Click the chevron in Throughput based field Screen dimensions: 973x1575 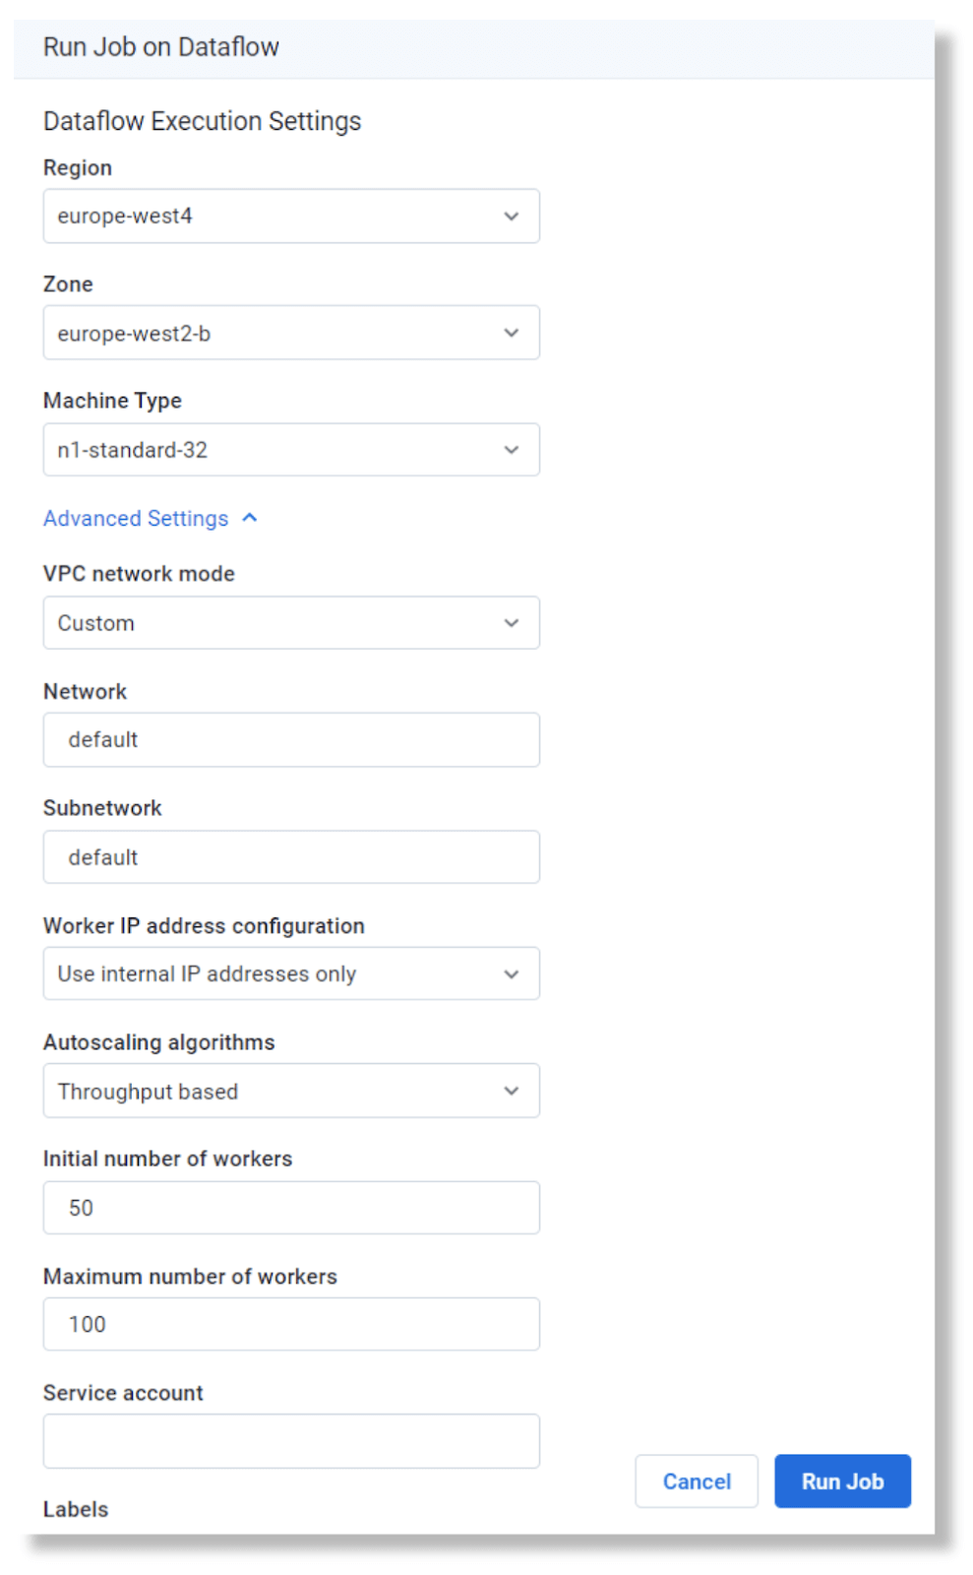pos(512,1091)
